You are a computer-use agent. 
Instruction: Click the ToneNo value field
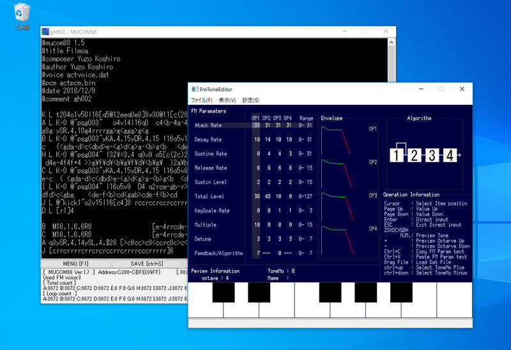(x=293, y=271)
